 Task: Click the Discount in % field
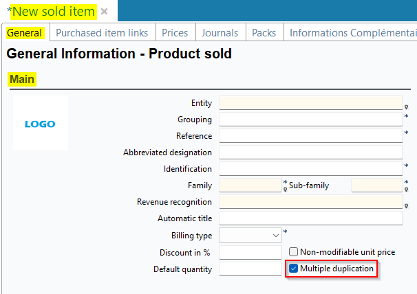tap(250, 252)
